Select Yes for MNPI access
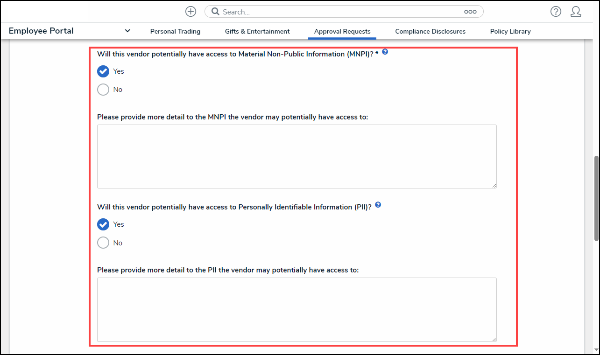The width and height of the screenshot is (600, 355). [103, 71]
